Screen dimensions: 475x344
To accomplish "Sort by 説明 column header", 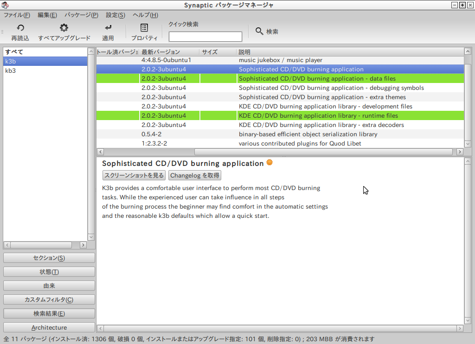I will coord(350,52).
